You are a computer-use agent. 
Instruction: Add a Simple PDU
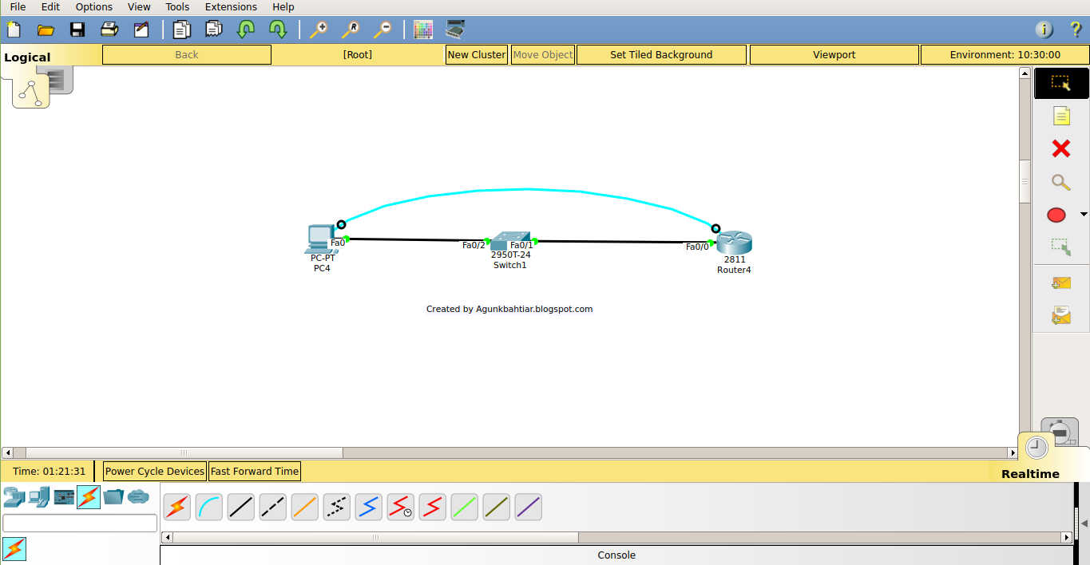[x=1061, y=282]
